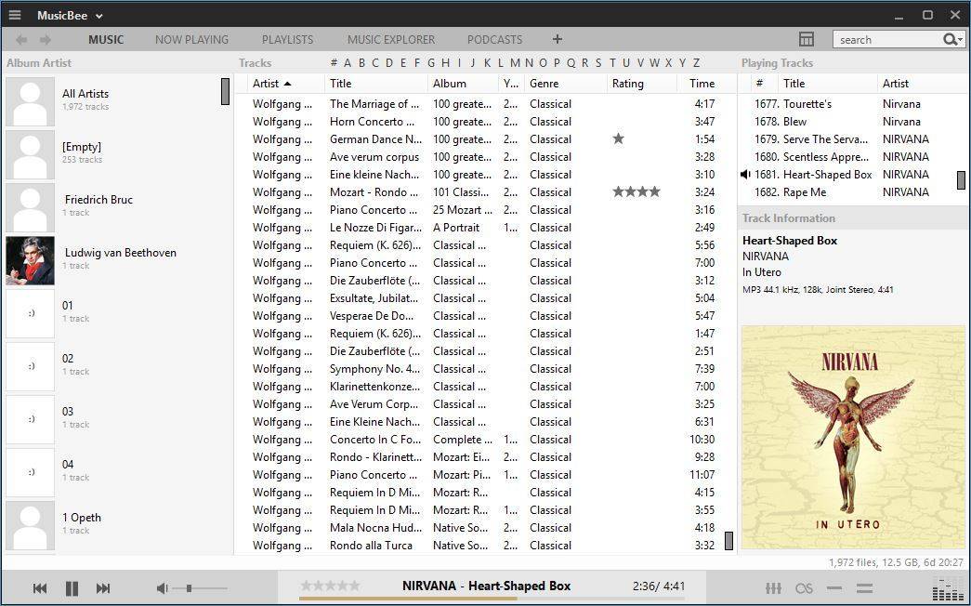This screenshot has height=606, width=971.
Task: Click the Tracks list scrollbar thumb
Action: 728,541
